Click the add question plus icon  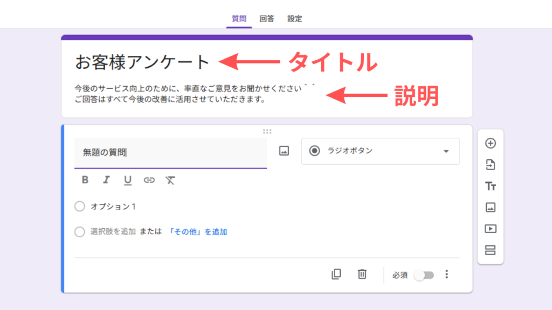[490, 143]
